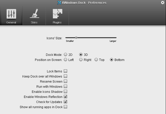Check the Reserve Screen option
This screenshot has height=114, width=166.
point(66,81)
